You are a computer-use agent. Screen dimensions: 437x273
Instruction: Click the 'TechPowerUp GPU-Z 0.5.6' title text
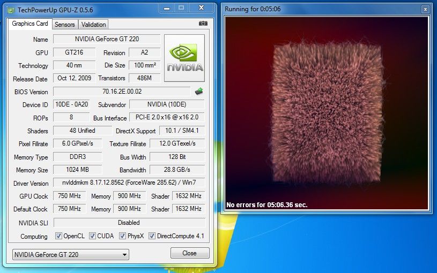coord(55,10)
